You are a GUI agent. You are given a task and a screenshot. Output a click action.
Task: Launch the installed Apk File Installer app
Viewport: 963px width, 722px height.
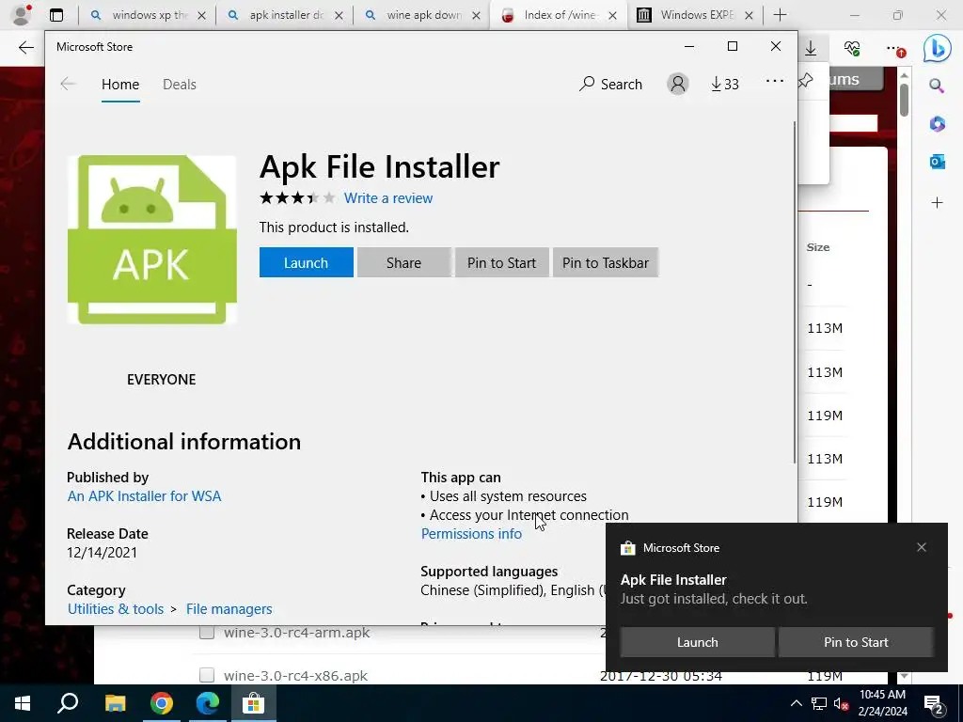pyautogui.click(x=306, y=263)
